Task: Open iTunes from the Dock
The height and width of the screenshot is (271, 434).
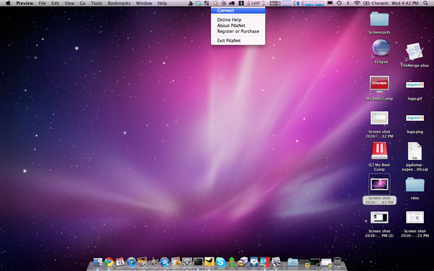Action: point(131,262)
